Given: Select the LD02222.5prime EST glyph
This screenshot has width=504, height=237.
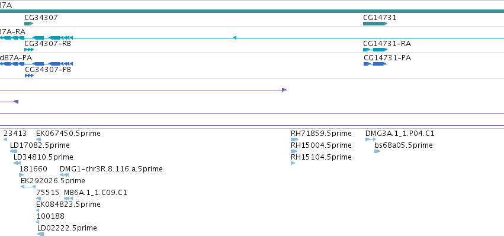Looking at the screenshot, I should tap(40, 234).
